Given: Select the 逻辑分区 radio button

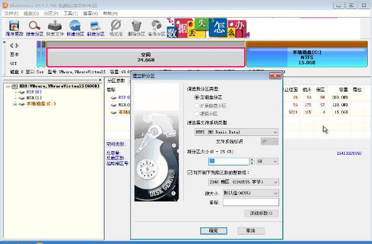Looking at the screenshot, I should [x=196, y=113].
